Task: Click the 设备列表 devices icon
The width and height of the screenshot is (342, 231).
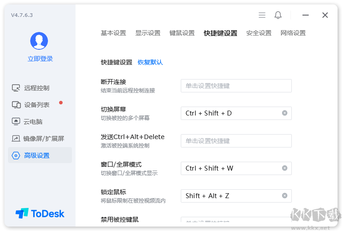Action: pos(16,105)
